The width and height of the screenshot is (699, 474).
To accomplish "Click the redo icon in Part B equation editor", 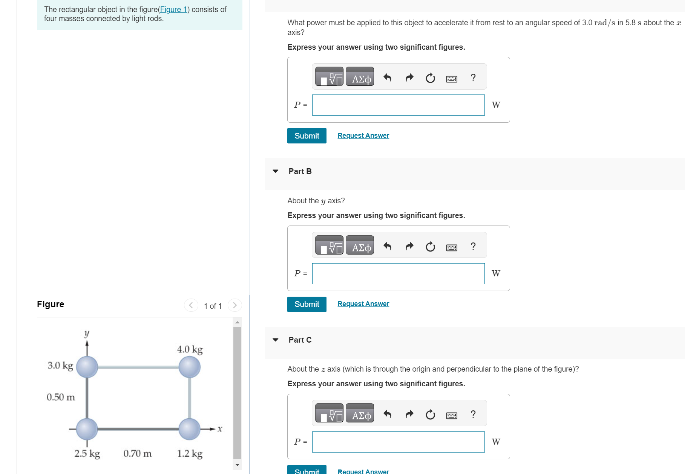I will point(409,247).
